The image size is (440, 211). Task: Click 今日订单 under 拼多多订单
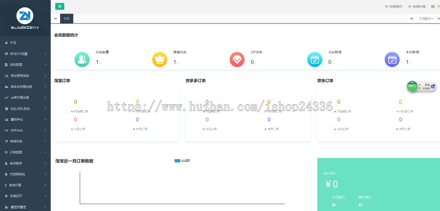pos(211,129)
